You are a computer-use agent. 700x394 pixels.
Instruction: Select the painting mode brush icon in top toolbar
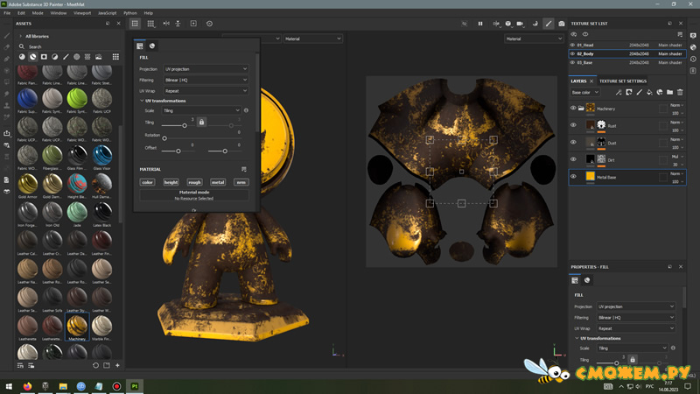pyautogui.click(x=549, y=24)
